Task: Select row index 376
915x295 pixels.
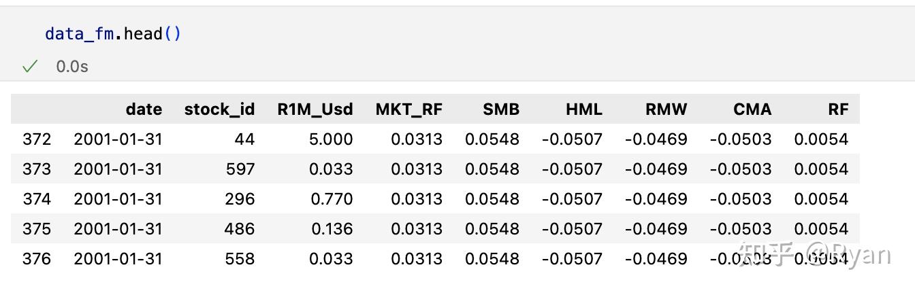Action: point(37,259)
